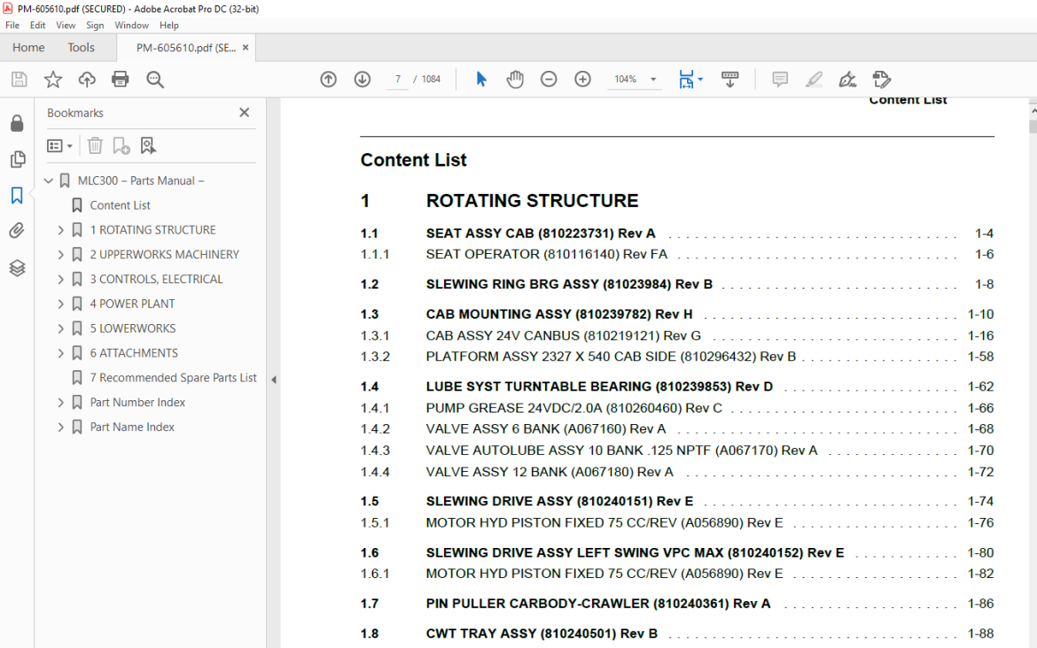
Task: Add a sticky note comment
Action: pyautogui.click(x=780, y=80)
